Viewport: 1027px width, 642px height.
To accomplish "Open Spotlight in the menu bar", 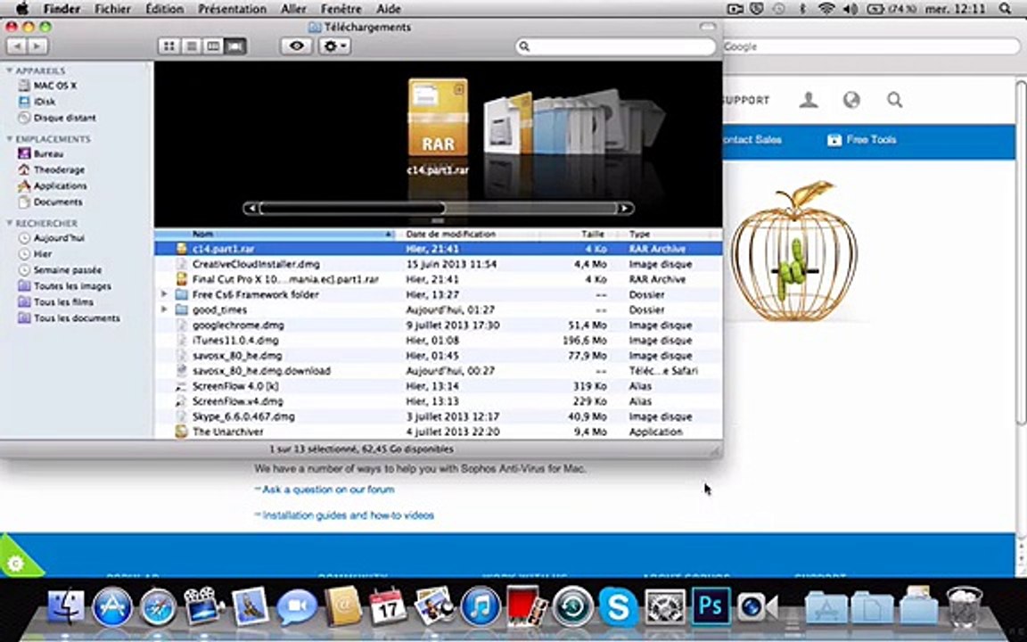I will (x=1005, y=9).
